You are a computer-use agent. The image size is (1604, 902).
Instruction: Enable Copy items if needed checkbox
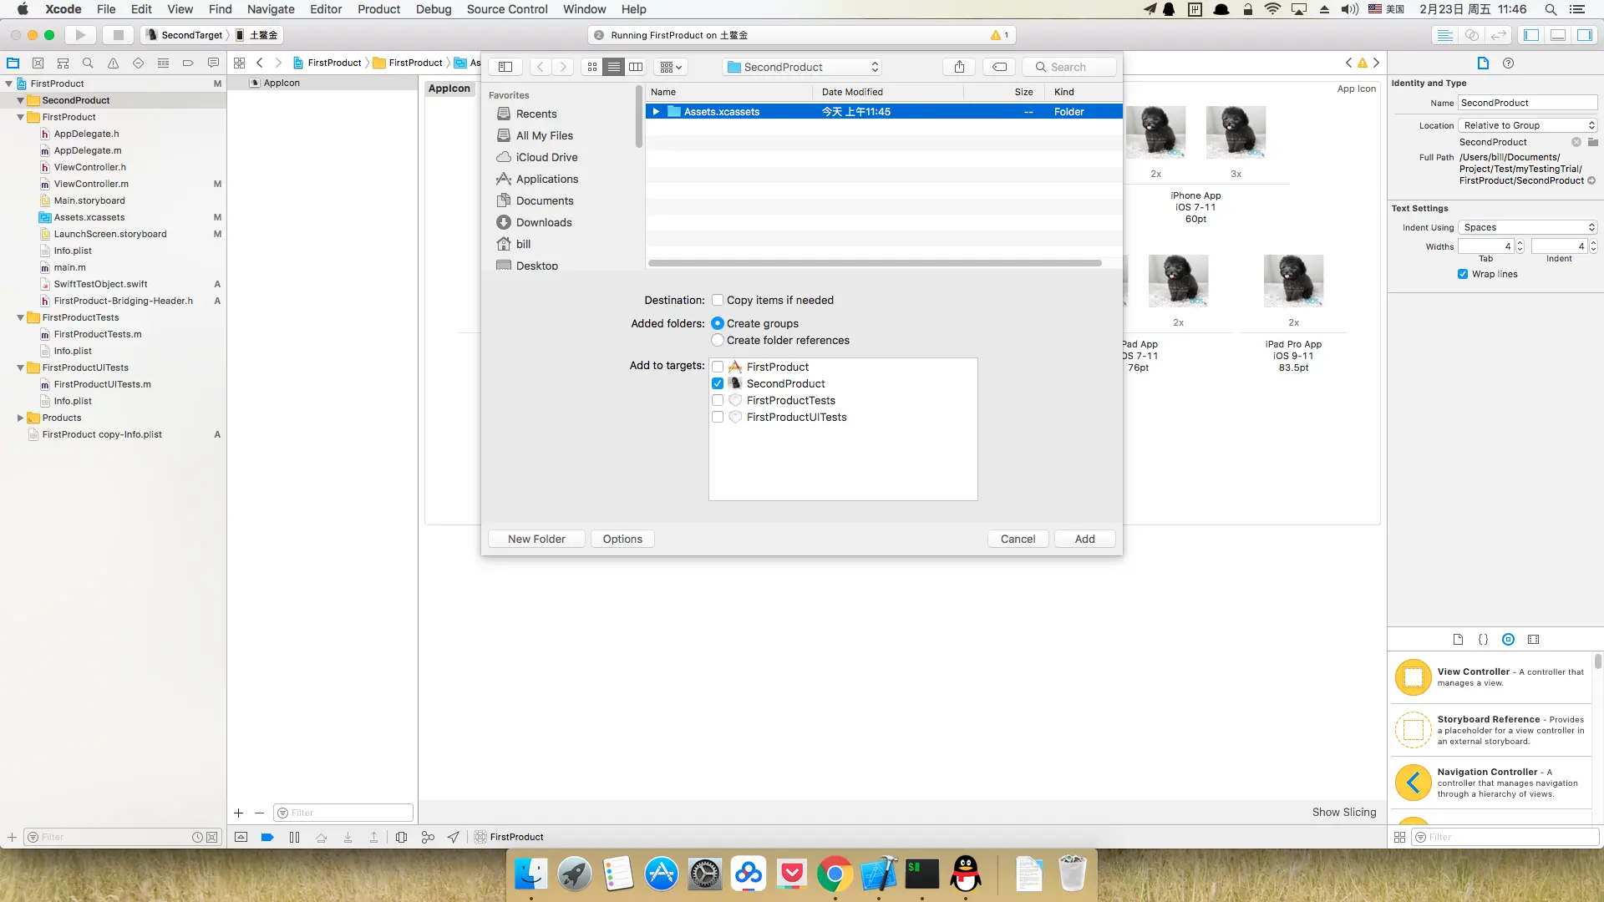[x=718, y=301]
